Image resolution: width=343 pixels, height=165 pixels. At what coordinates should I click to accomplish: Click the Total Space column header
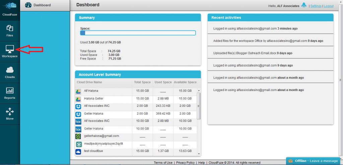[142, 82]
